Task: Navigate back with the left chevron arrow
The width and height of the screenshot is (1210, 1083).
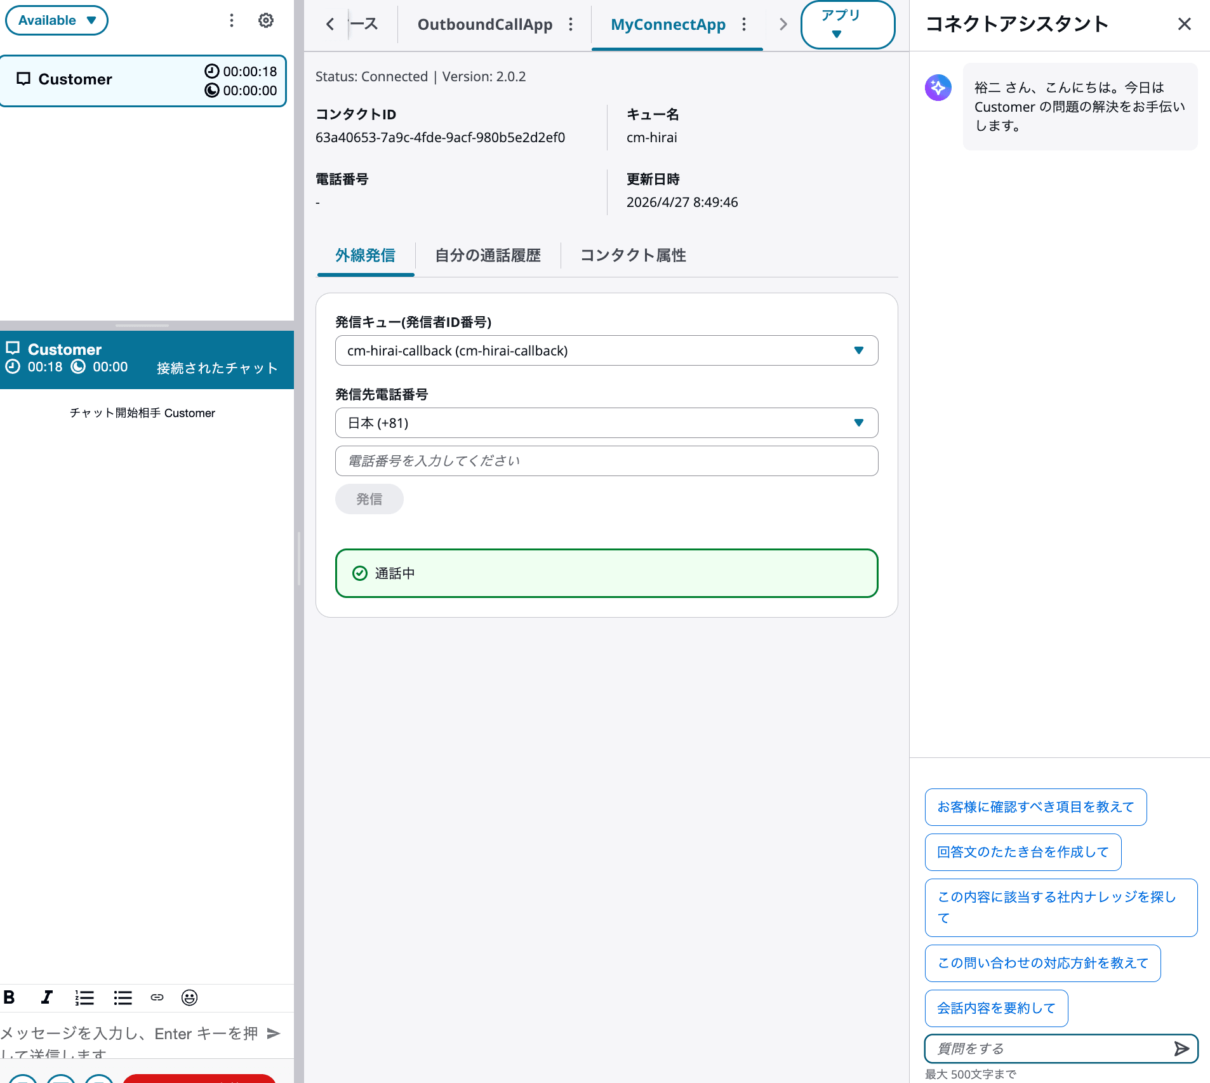Action: (x=330, y=24)
